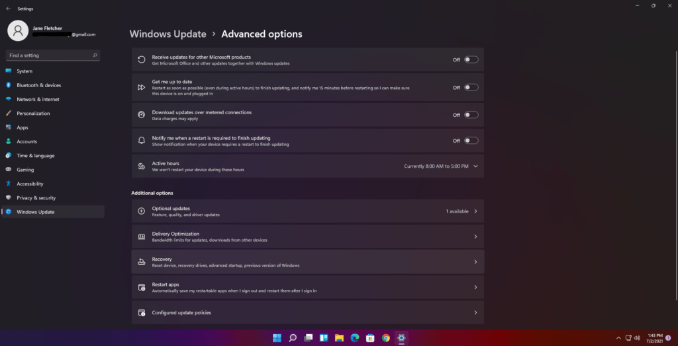Click the Jane Fletcher account name
The height and width of the screenshot is (346, 678).
[x=48, y=28]
